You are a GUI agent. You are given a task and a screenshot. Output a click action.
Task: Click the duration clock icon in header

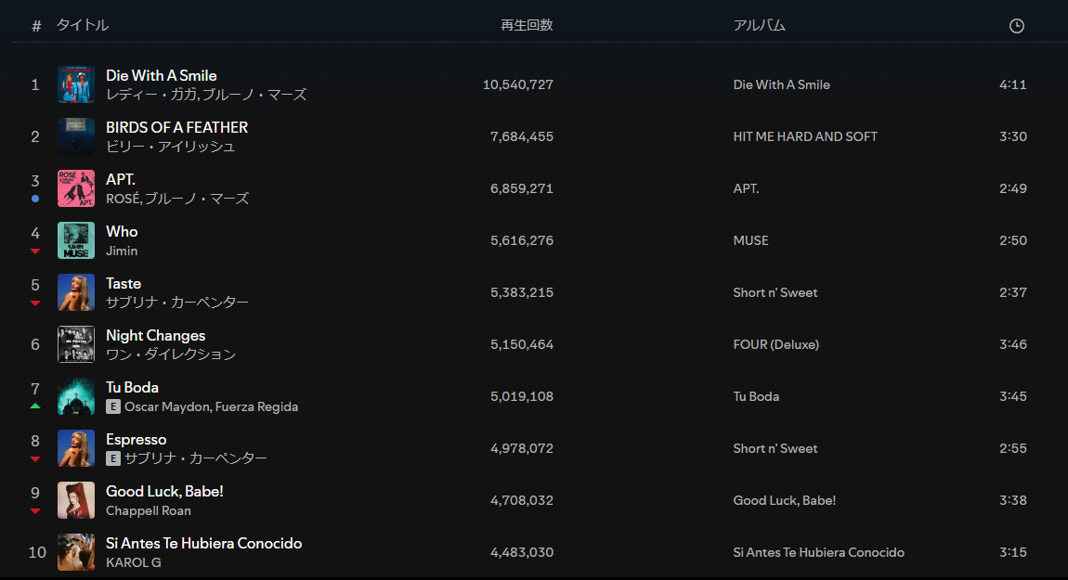[1016, 26]
